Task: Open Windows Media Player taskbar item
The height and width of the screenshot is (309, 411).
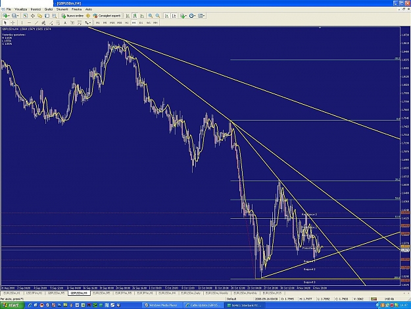Action: coord(162,305)
